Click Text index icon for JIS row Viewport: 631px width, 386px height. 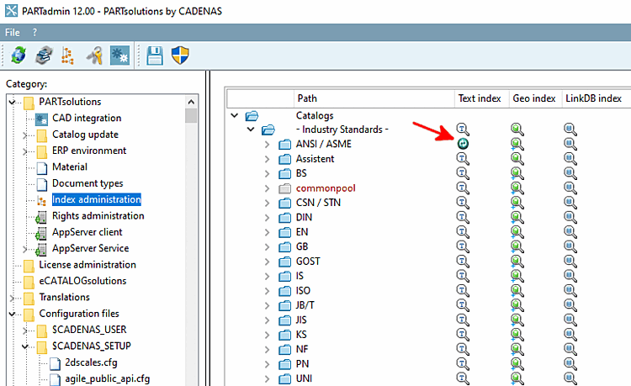point(463,320)
